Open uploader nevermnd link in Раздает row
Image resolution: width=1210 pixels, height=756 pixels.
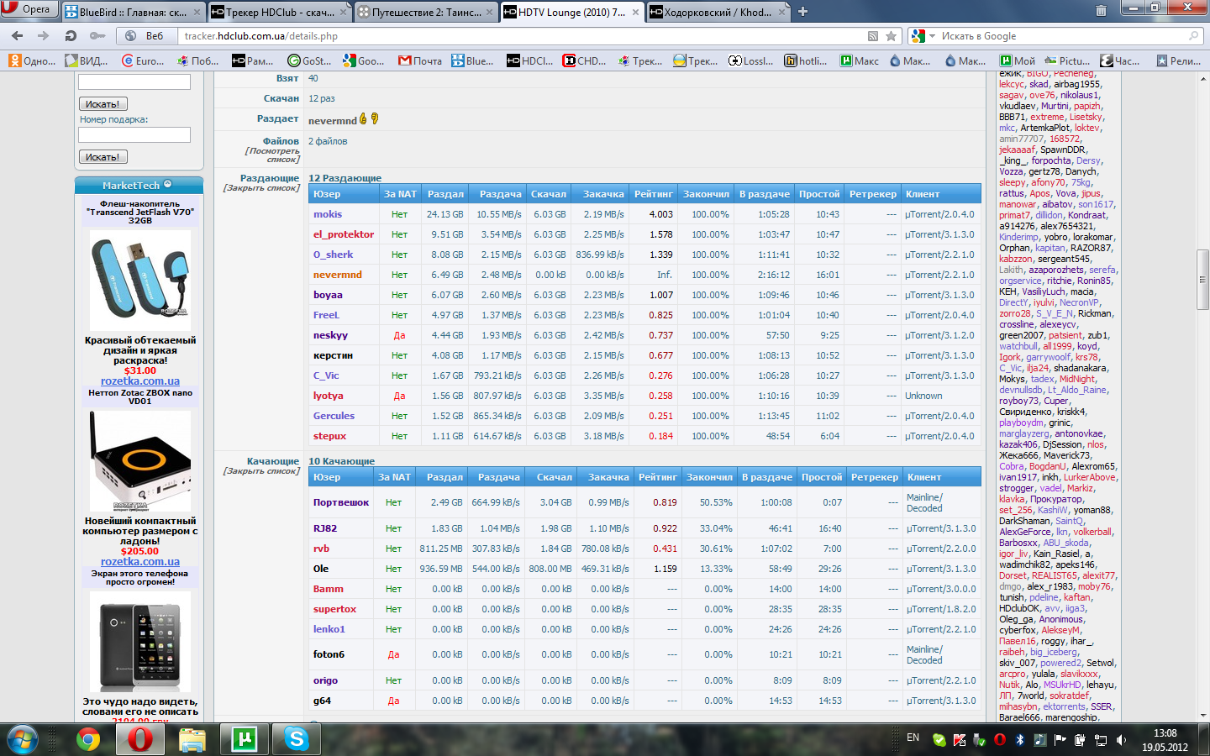333,121
